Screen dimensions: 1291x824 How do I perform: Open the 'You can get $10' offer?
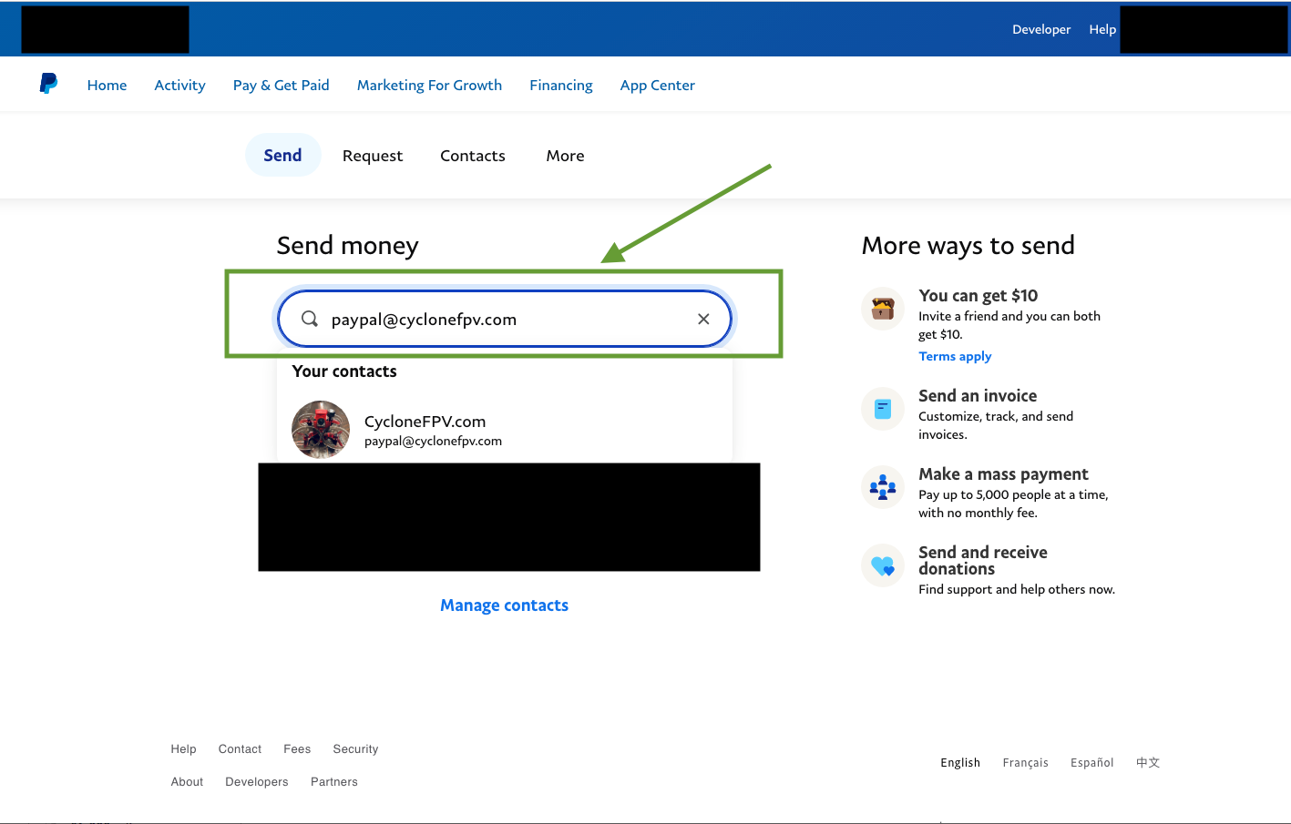click(978, 296)
